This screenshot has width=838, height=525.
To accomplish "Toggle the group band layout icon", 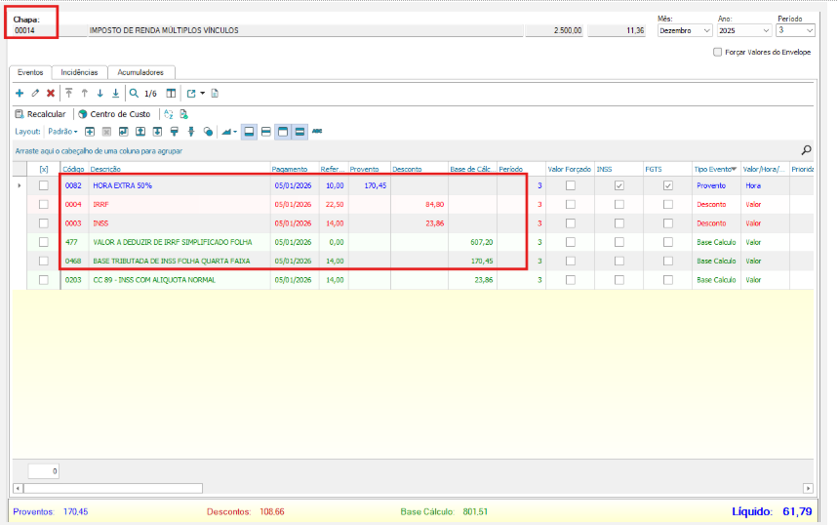I will 299,132.
